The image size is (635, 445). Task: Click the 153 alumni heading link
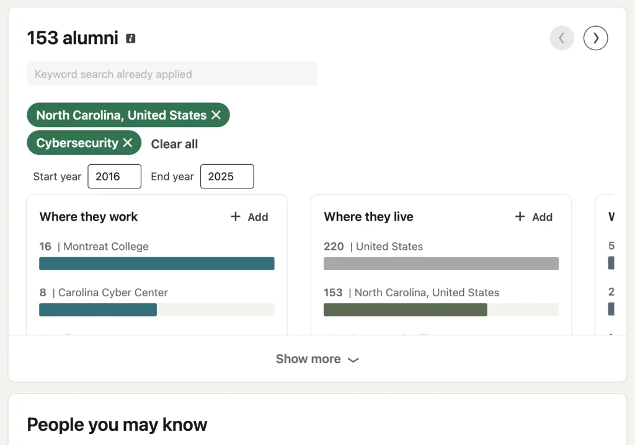(x=73, y=38)
